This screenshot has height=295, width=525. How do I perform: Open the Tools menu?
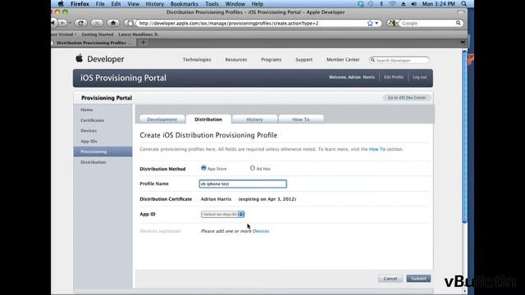pos(212,3)
